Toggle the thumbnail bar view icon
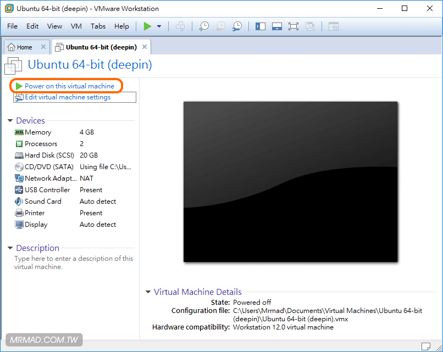 pos(277,26)
